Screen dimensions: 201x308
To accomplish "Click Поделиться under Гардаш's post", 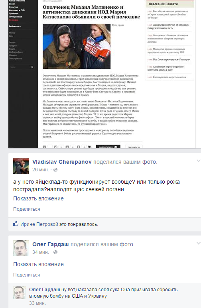I will 27,275.
